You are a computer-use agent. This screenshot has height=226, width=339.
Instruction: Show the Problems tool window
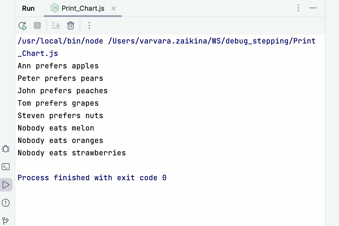tap(6, 203)
